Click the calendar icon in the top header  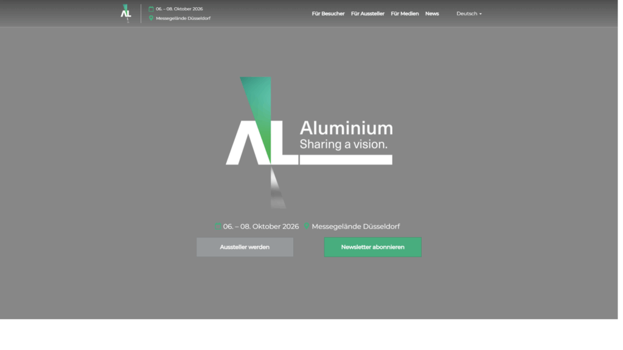click(151, 9)
